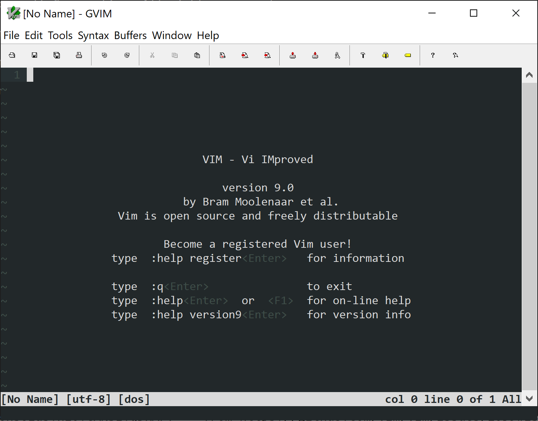Image resolution: width=538 pixels, height=421 pixels.
Task: Click the Copy toolbar icon
Action: pyautogui.click(x=175, y=55)
